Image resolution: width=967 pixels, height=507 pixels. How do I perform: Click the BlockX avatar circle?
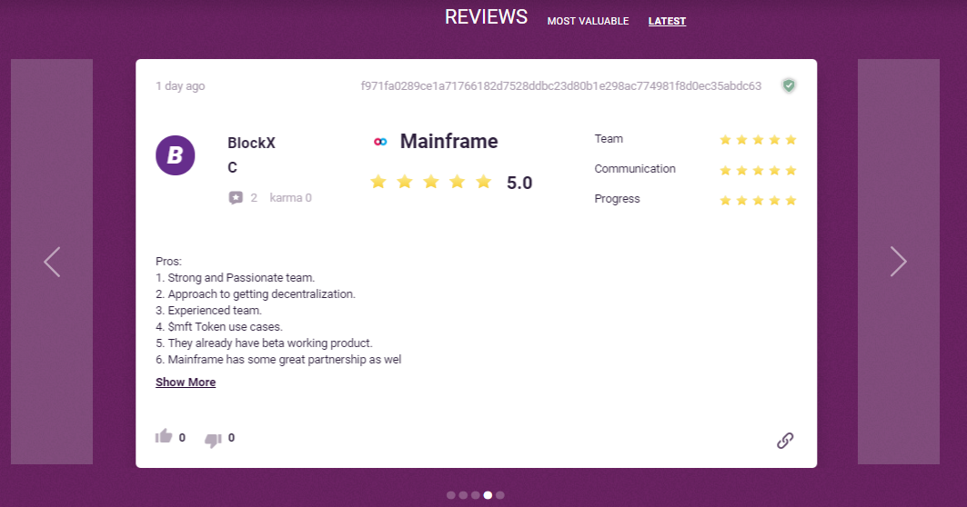click(176, 155)
